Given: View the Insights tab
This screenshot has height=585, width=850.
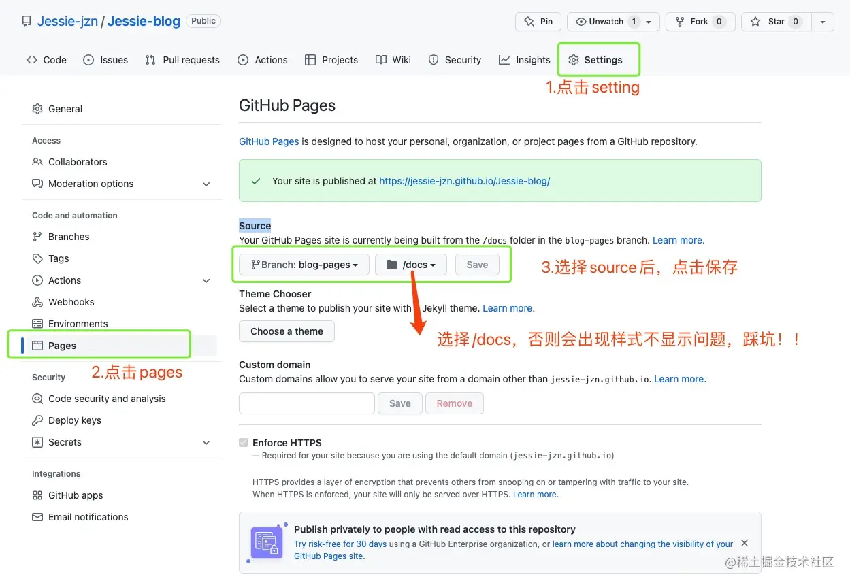Looking at the screenshot, I should point(525,60).
